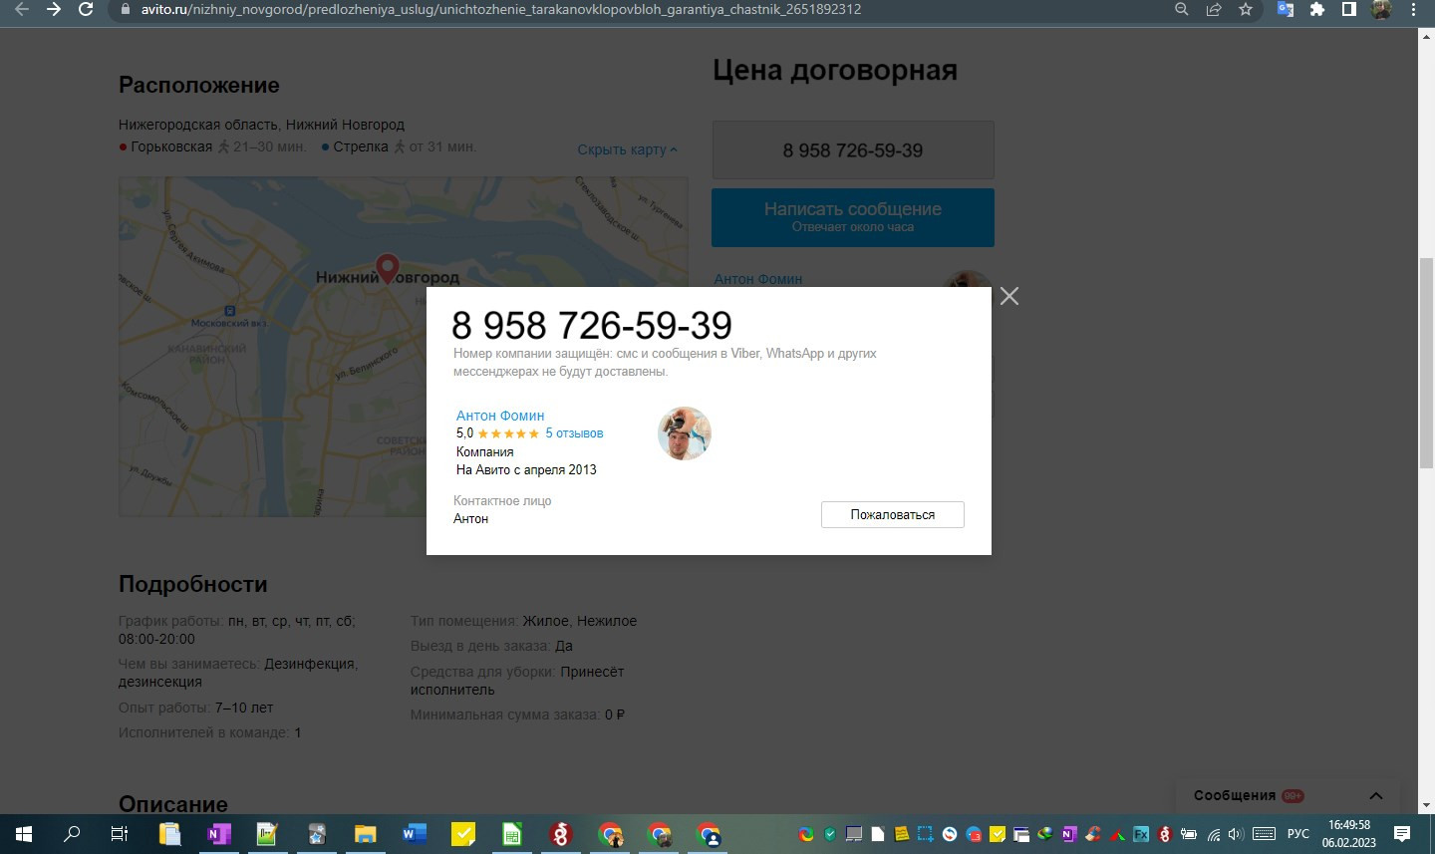Open the clock and date calendar flyout
Screen dimensions: 1435x854
click(x=1349, y=834)
